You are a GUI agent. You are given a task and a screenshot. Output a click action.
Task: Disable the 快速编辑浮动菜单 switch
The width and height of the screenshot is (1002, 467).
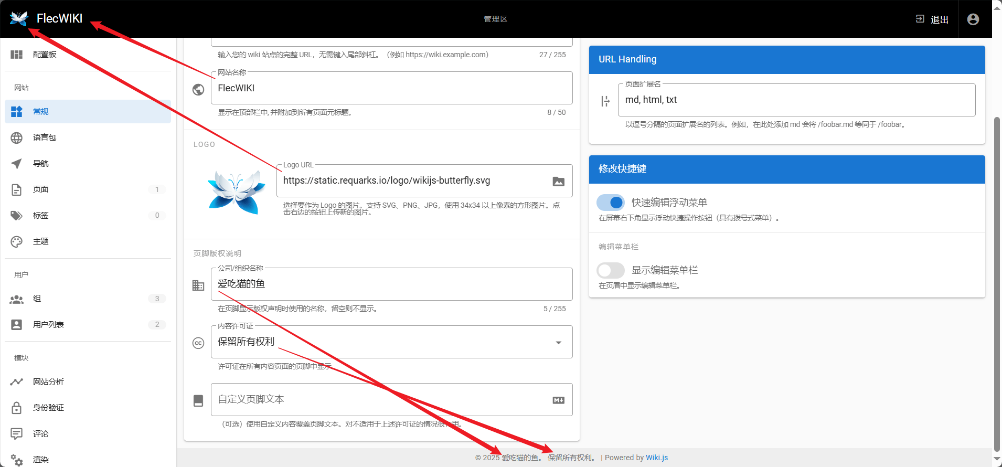tap(611, 203)
